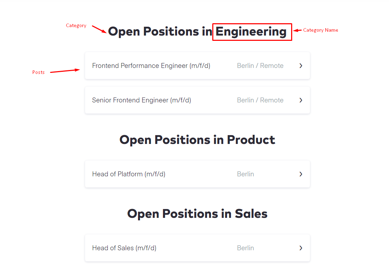
Task: Click the Open Positions in Sales heading
Action: pos(197,214)
